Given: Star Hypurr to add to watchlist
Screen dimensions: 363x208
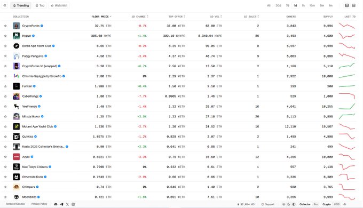Looking at the screenshot, I should [5, 36].
